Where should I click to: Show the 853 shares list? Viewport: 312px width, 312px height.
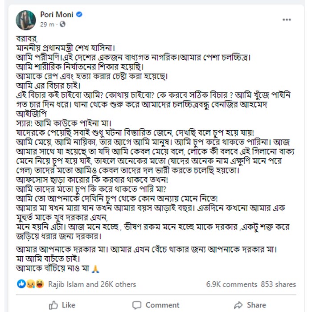pyautogui.click(x=279, y=284)
